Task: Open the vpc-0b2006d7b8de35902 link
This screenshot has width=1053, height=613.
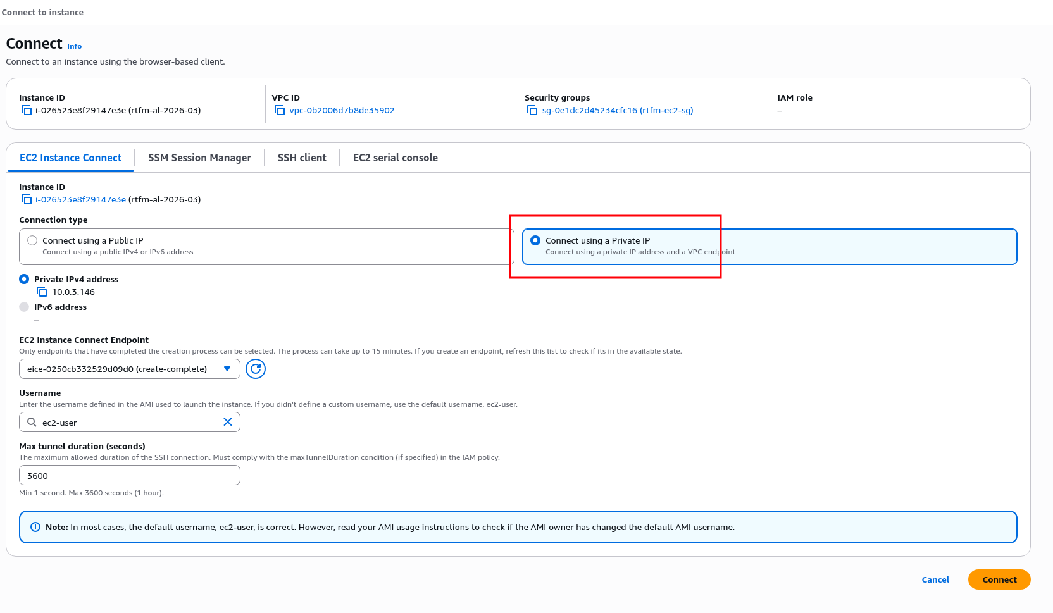Action: coord(342,111)
